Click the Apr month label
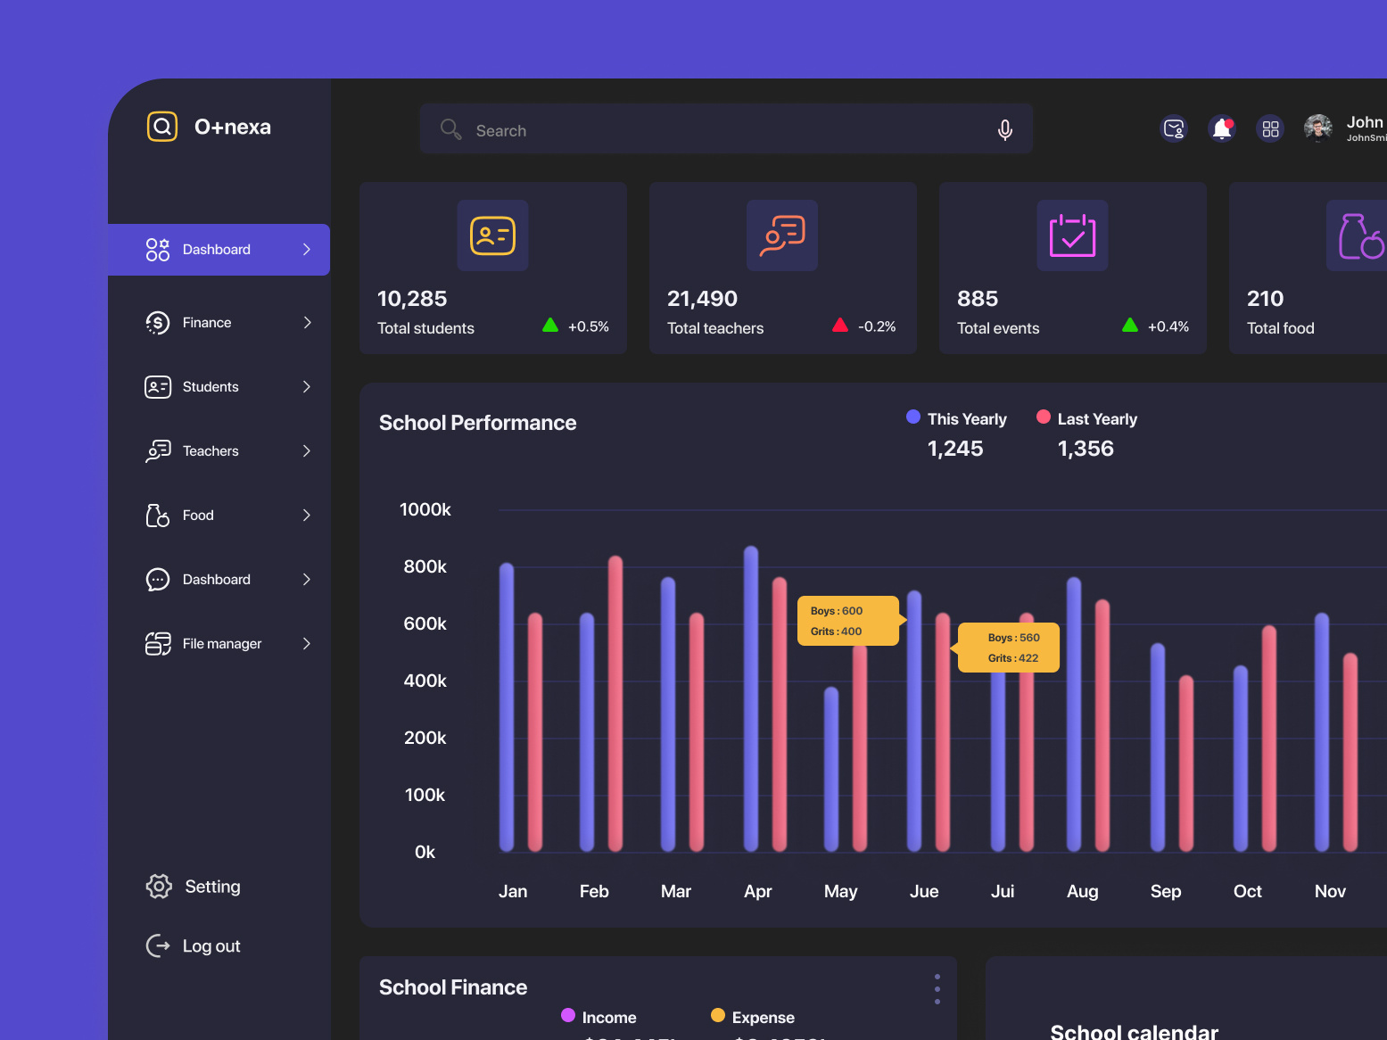 tap(758, 891)
